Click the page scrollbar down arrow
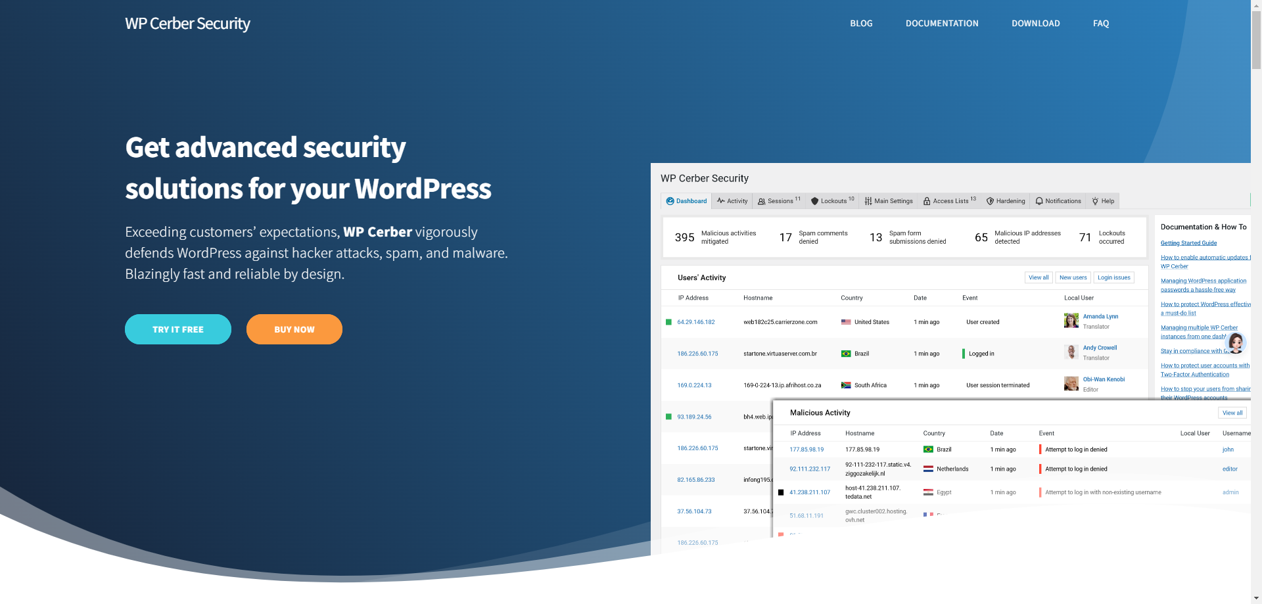 tap(1256, 598)
